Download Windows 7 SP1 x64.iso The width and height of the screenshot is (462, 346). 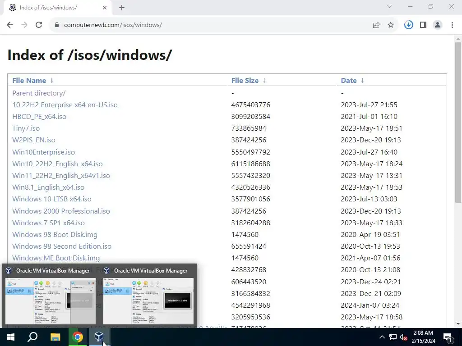click(48, 223)
